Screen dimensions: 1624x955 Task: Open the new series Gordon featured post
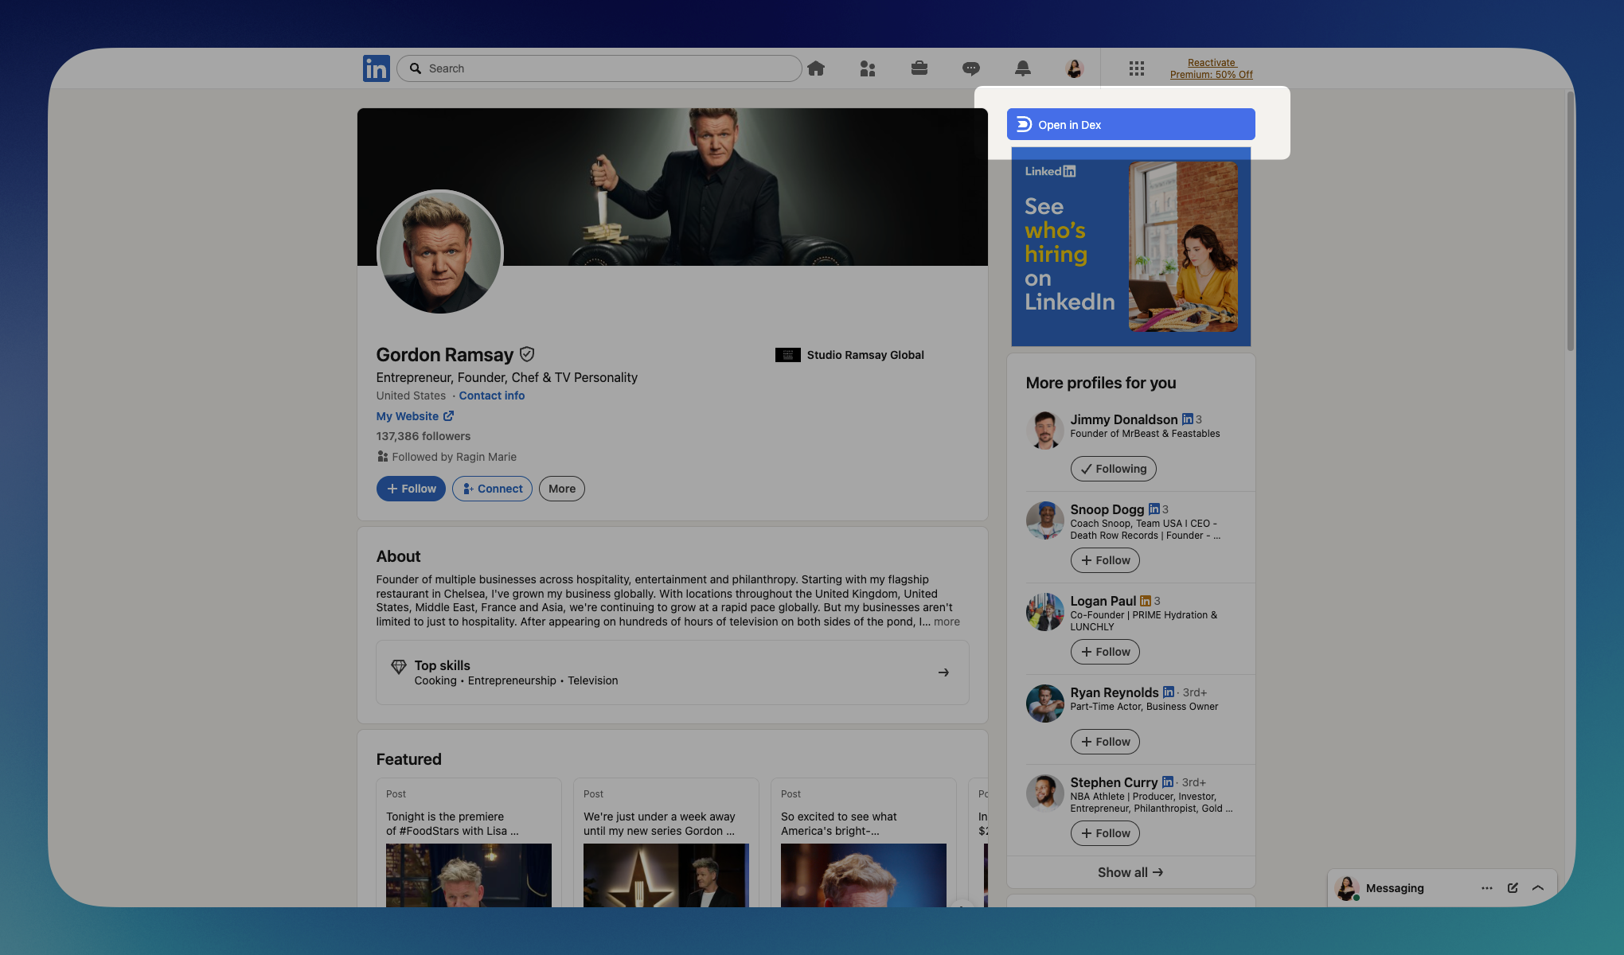pos(666,844)
